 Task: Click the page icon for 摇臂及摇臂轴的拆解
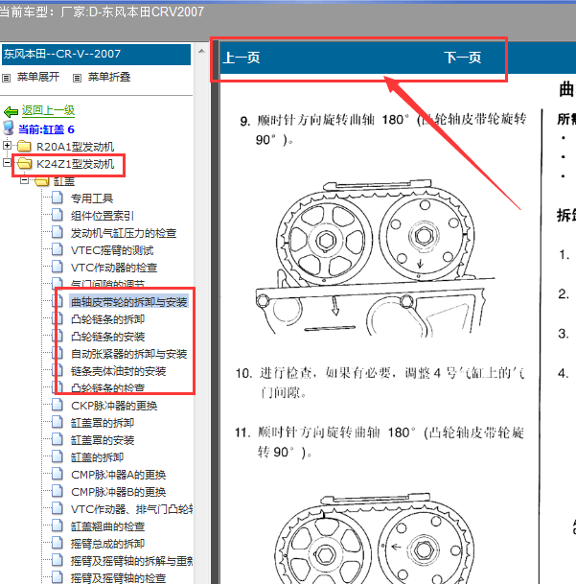(x=58, y=559)
